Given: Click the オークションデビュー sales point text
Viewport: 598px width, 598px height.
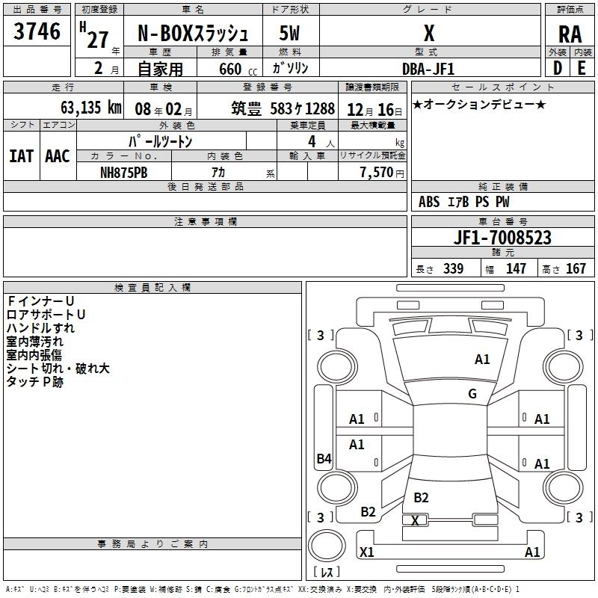Looking at the screenshot, I should 478,104.
